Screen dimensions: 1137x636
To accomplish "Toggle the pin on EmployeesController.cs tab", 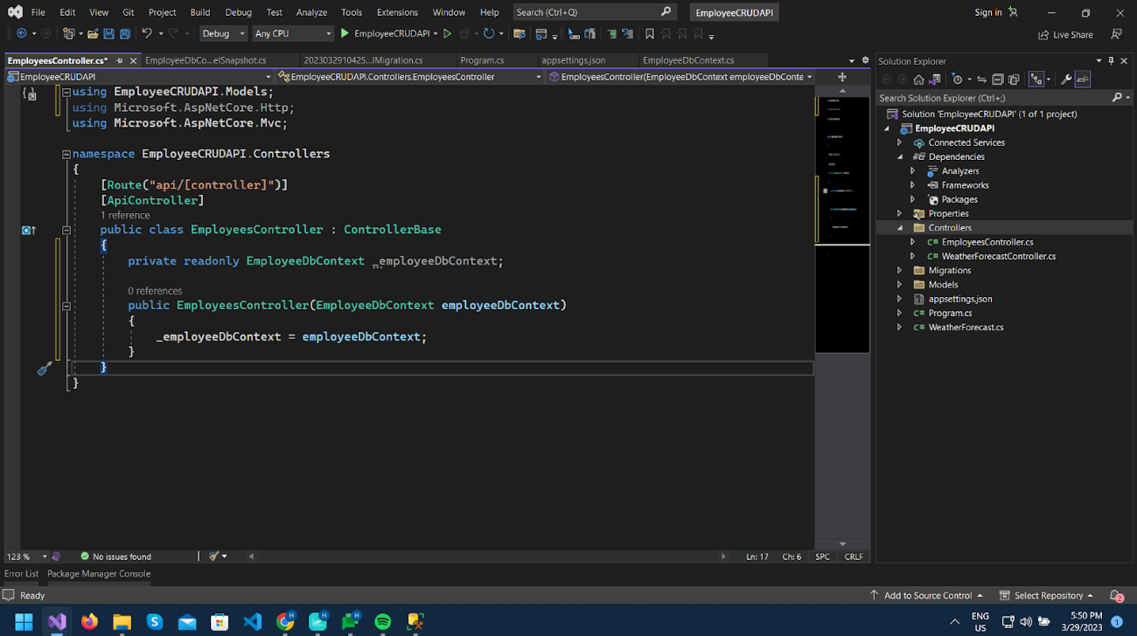I will click(120, 60).
